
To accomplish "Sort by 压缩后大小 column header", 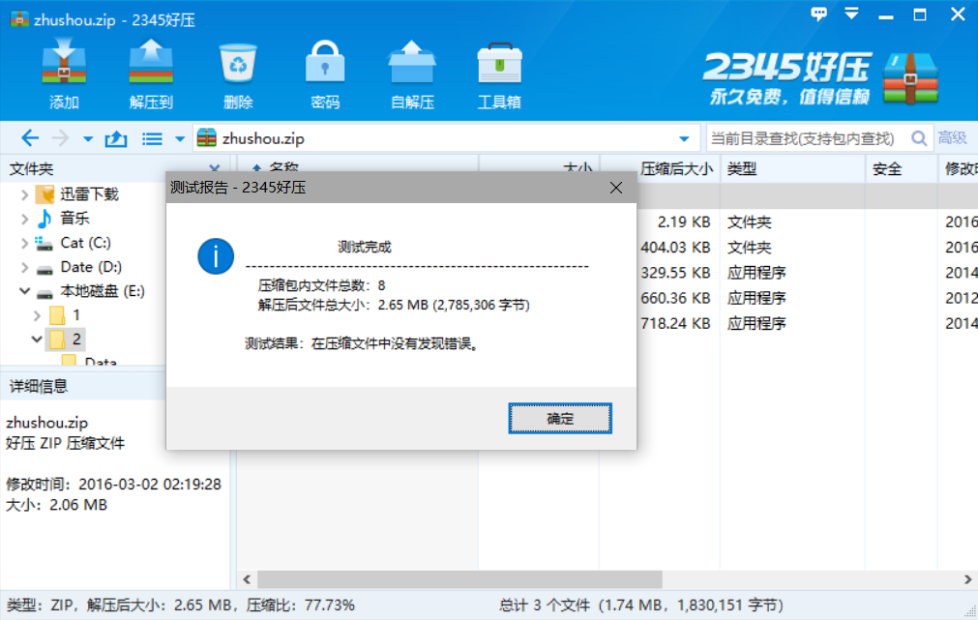I will pos(676,169).
